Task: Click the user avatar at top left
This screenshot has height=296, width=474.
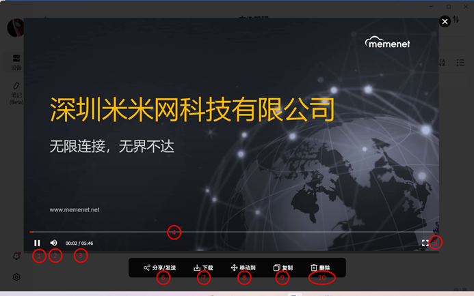Action: coord(14,27)
